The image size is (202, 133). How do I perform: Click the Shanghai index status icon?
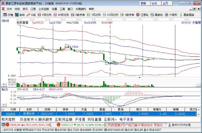pyautogui.click(x=7, y=125)
